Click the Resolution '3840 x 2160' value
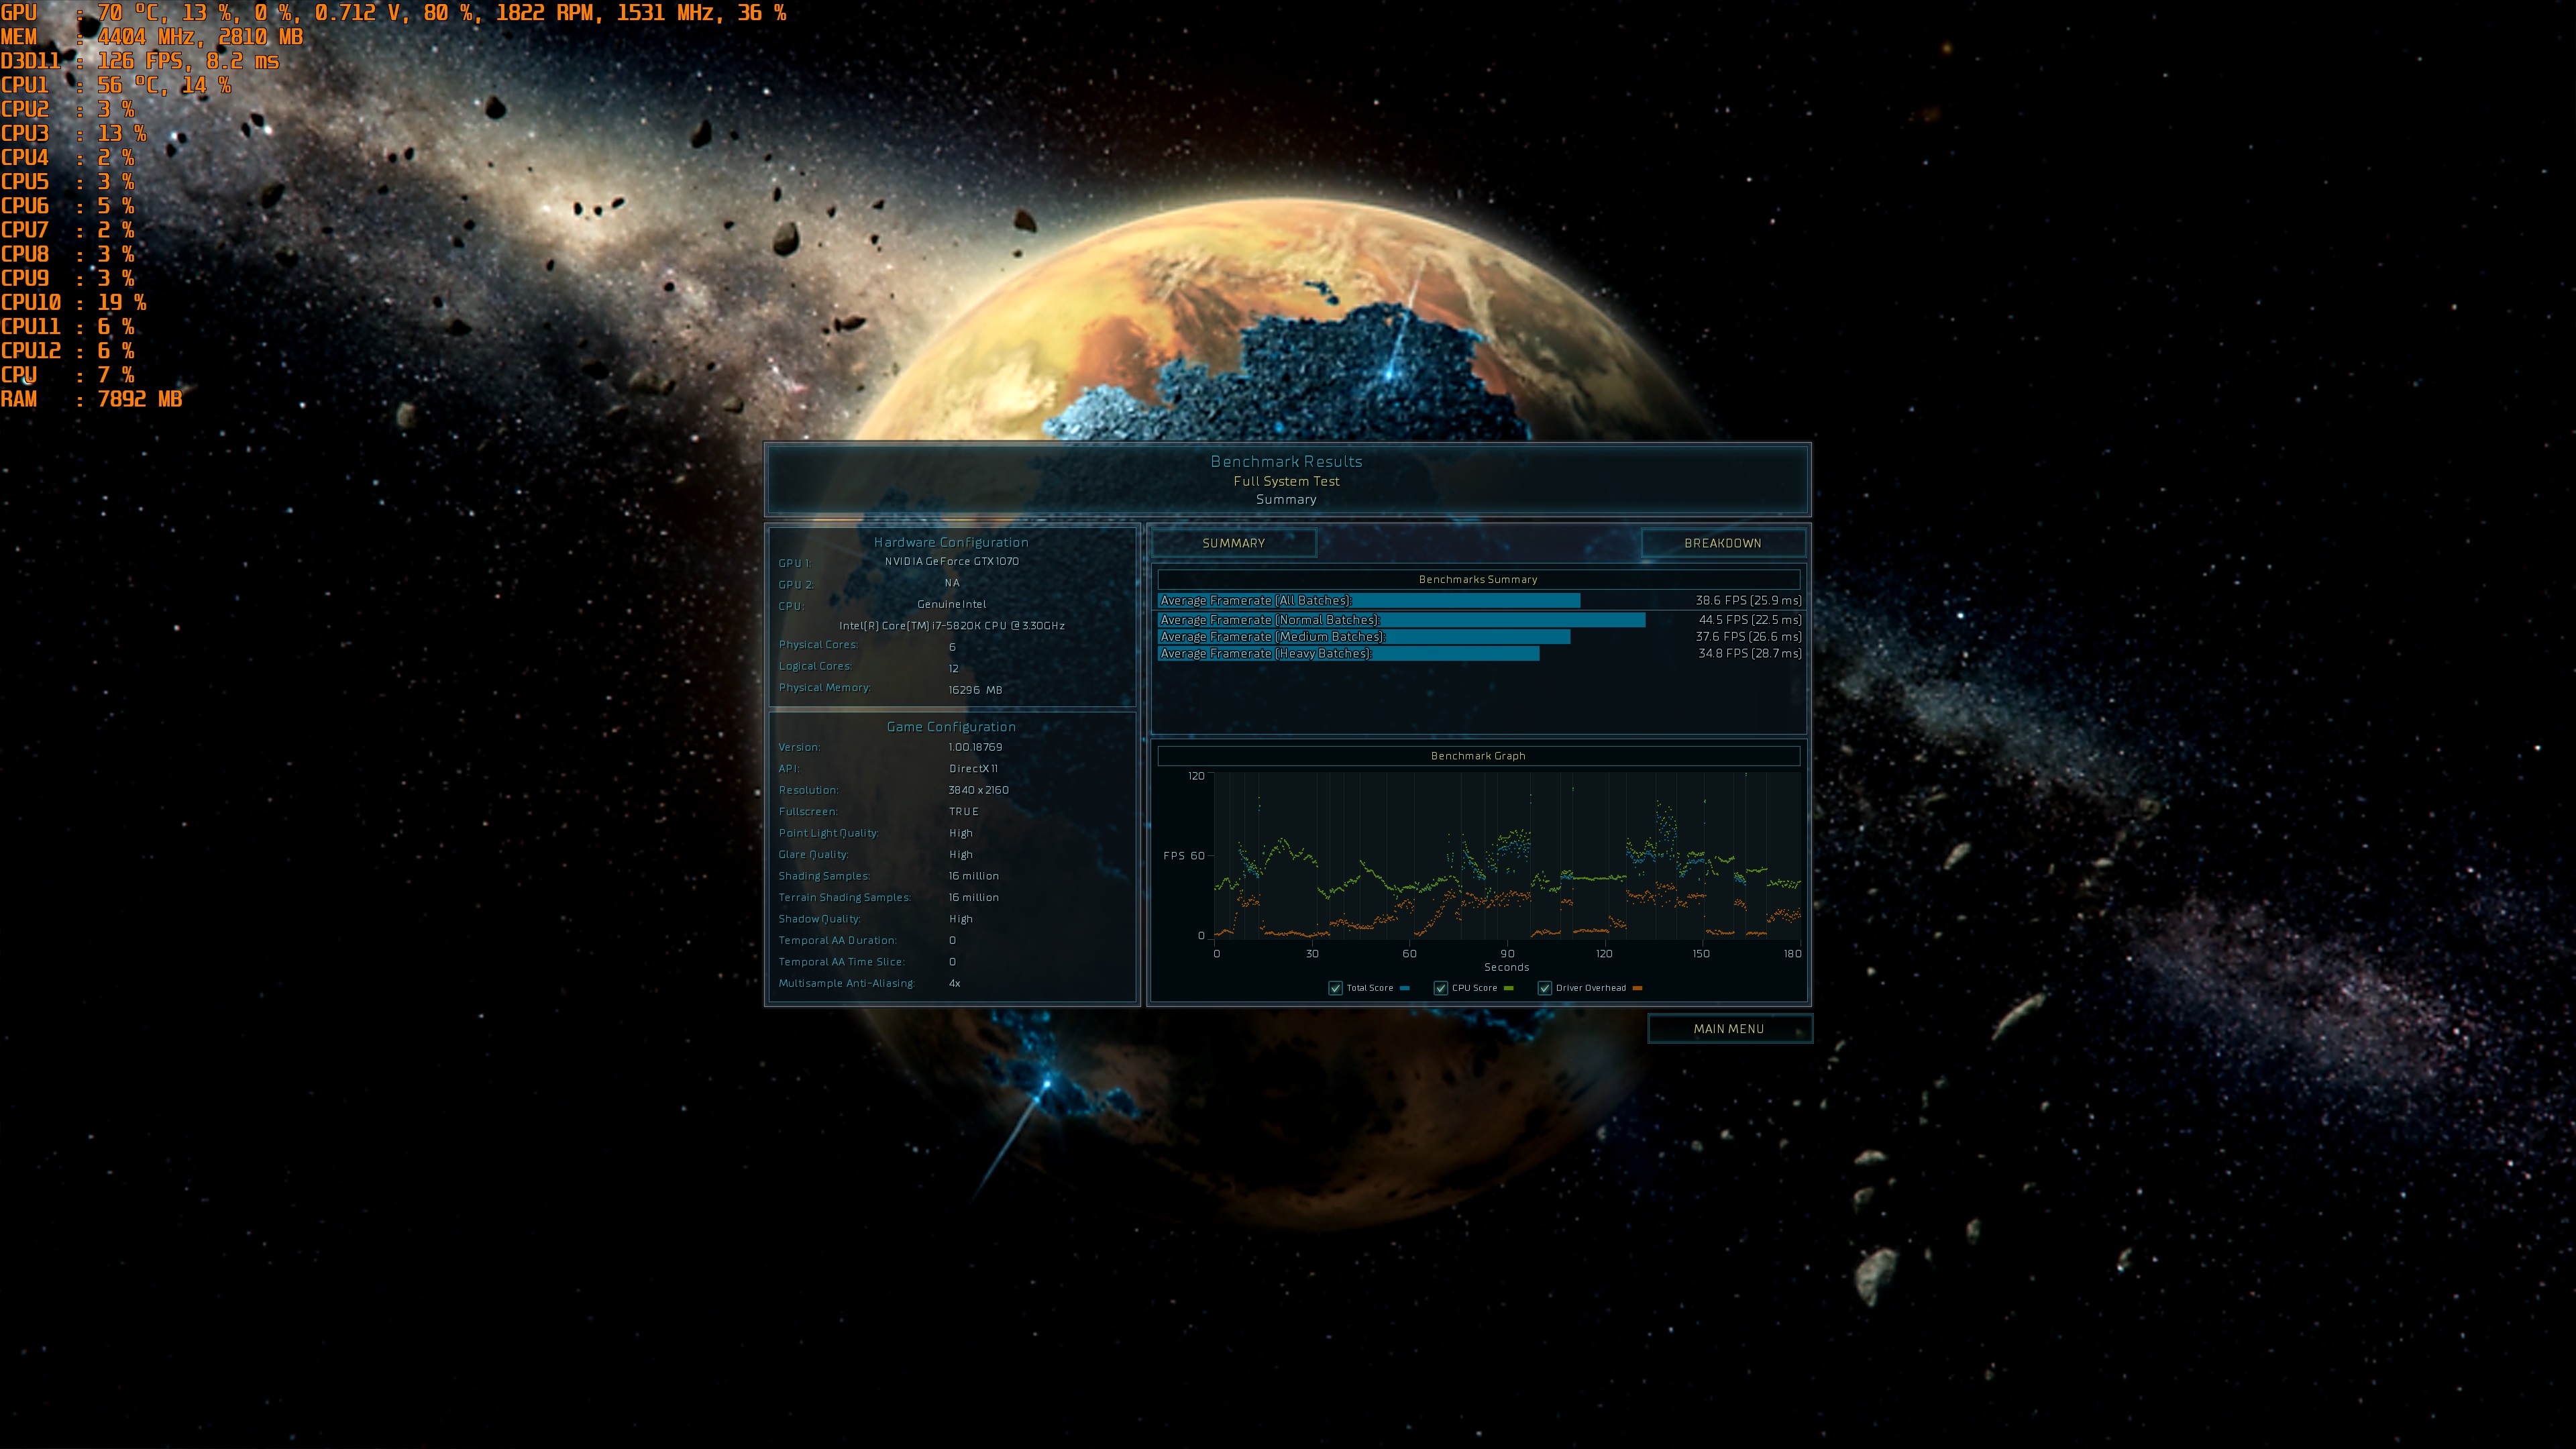The width and height of the screenshot is (2576, 1449). (978, 790)
